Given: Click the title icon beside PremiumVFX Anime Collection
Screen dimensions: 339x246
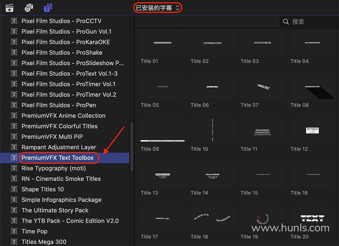Looking at the screenshot, I should [14, 115].
